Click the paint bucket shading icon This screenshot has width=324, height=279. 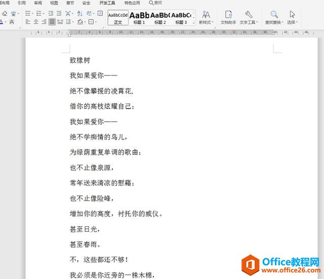pos(80,22)
